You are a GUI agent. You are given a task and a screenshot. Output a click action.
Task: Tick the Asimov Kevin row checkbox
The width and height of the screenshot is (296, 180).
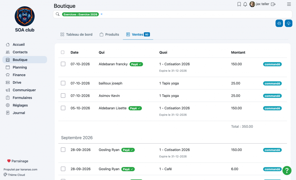point(63,96)
